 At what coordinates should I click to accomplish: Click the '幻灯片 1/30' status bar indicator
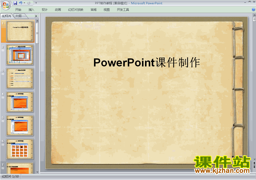pyautogui.click(x=10, y=176)
